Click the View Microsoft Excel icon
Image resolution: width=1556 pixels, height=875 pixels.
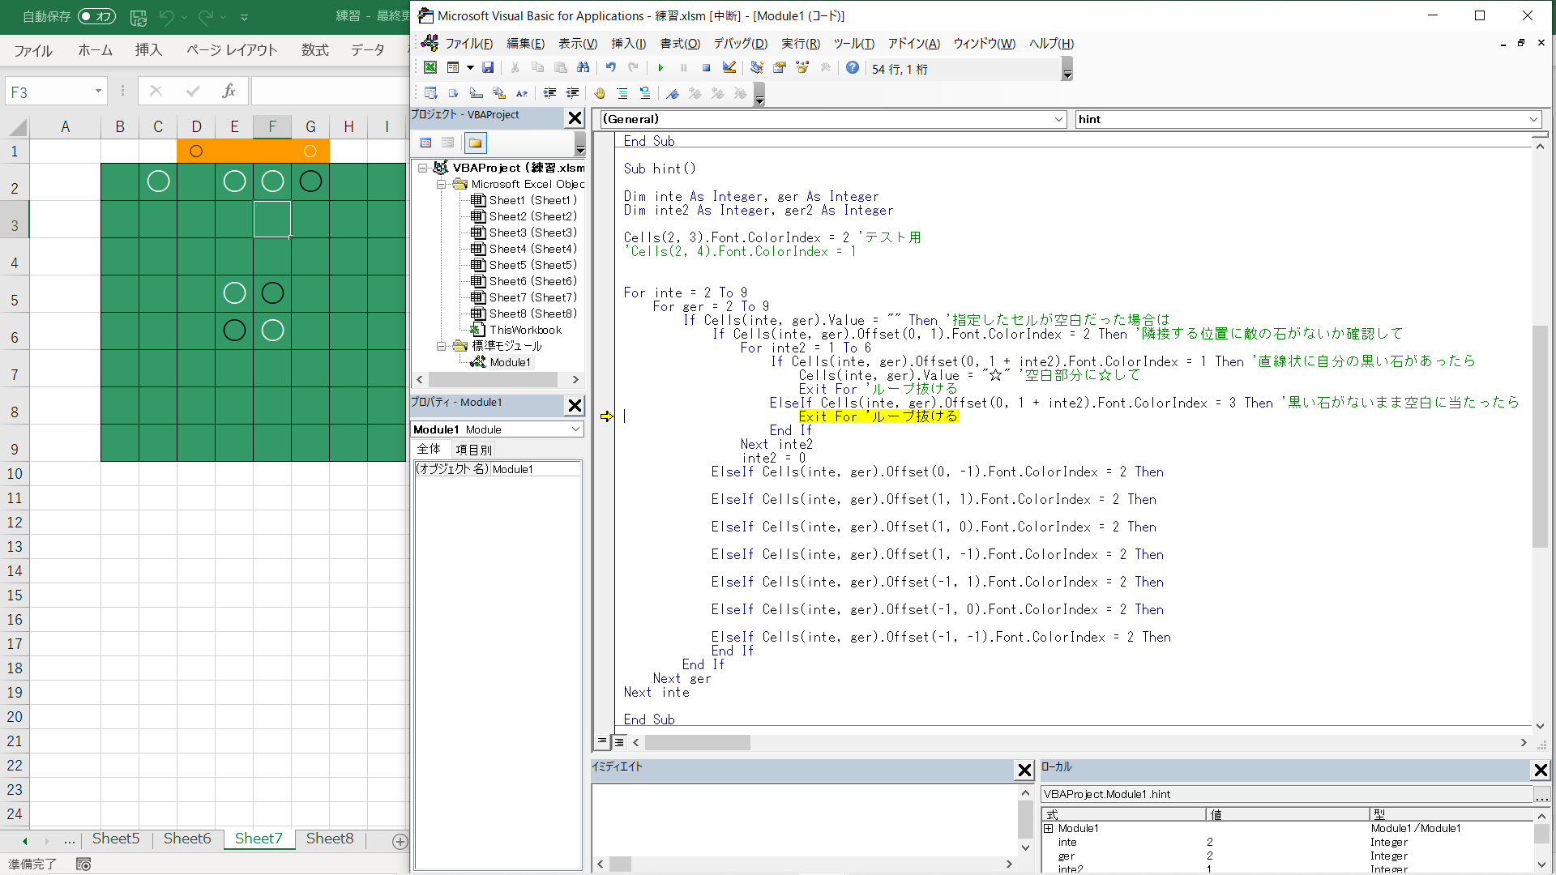[430, 68]
